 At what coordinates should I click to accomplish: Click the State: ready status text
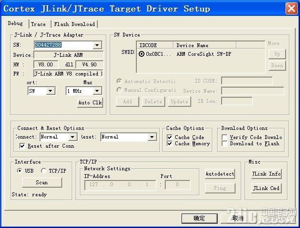click(29, 194)
